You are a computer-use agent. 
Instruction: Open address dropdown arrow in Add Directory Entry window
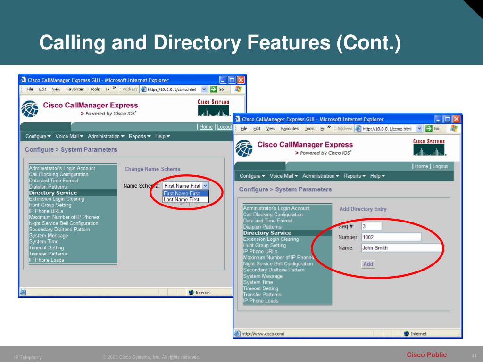point(419,128)
